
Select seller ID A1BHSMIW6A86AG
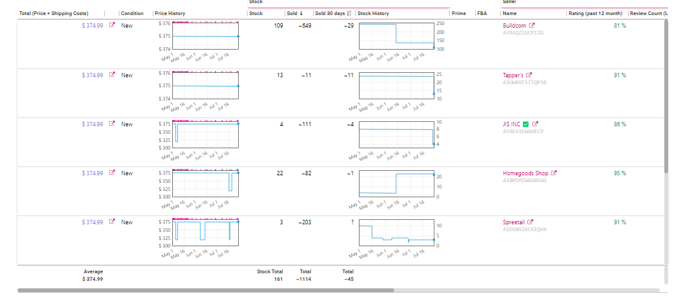524,180
